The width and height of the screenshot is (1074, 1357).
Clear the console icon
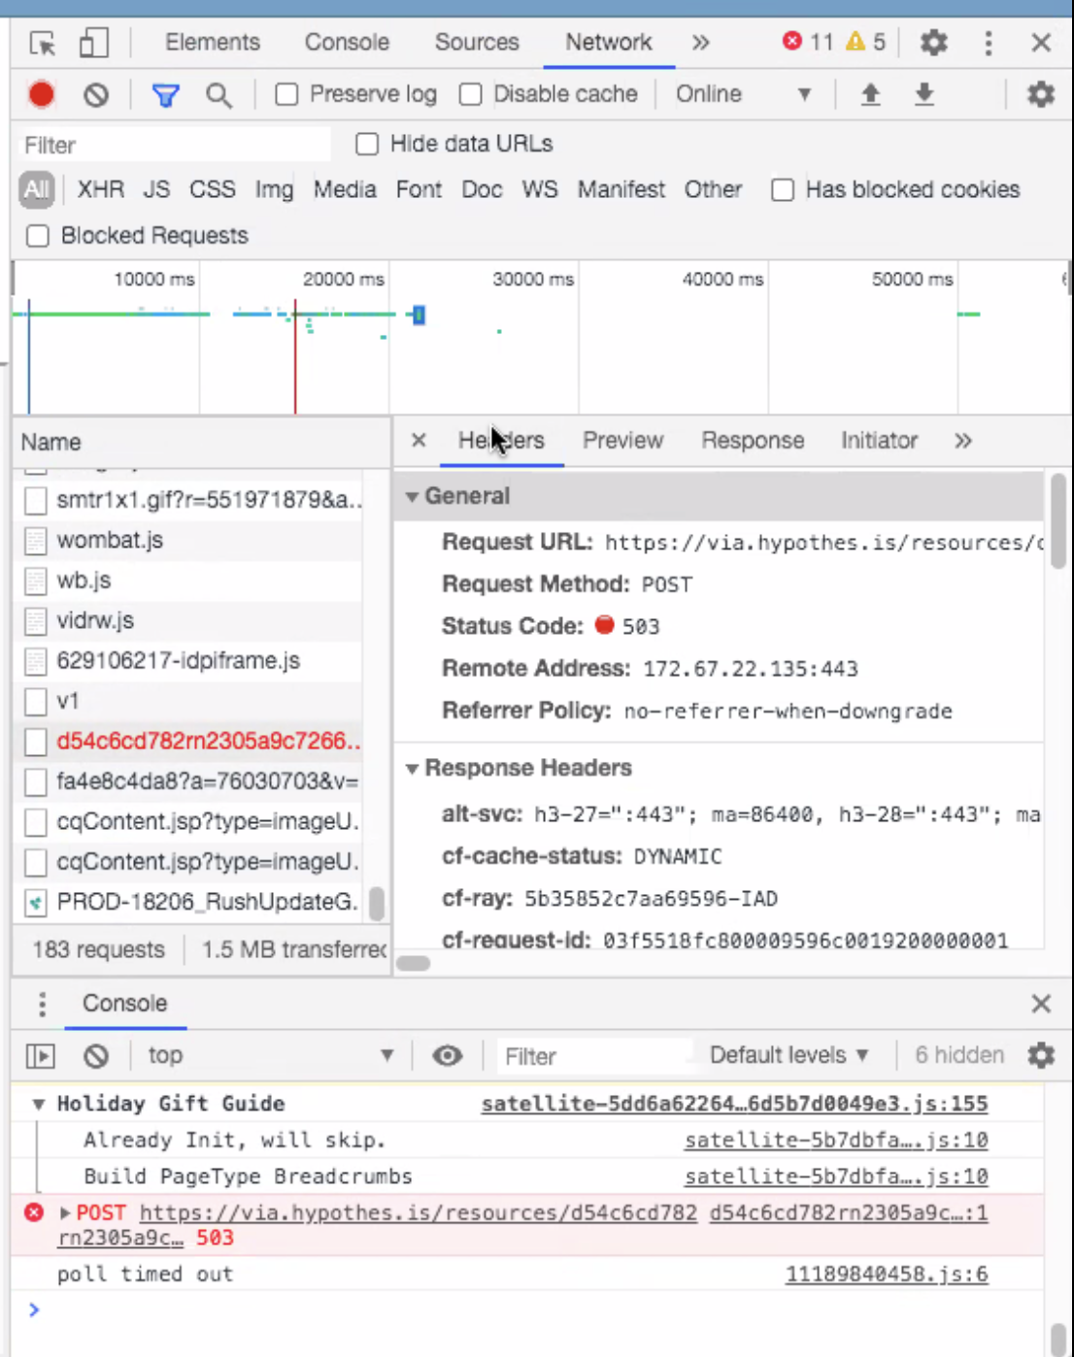(95, 1055)
